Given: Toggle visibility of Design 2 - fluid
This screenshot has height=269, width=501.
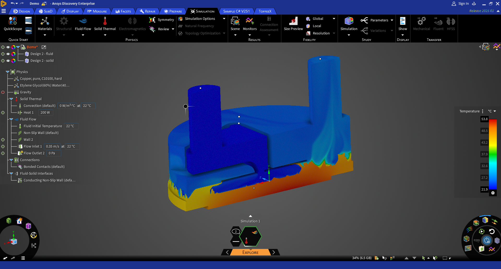Looking at the screenshot, I should (8, 54).
